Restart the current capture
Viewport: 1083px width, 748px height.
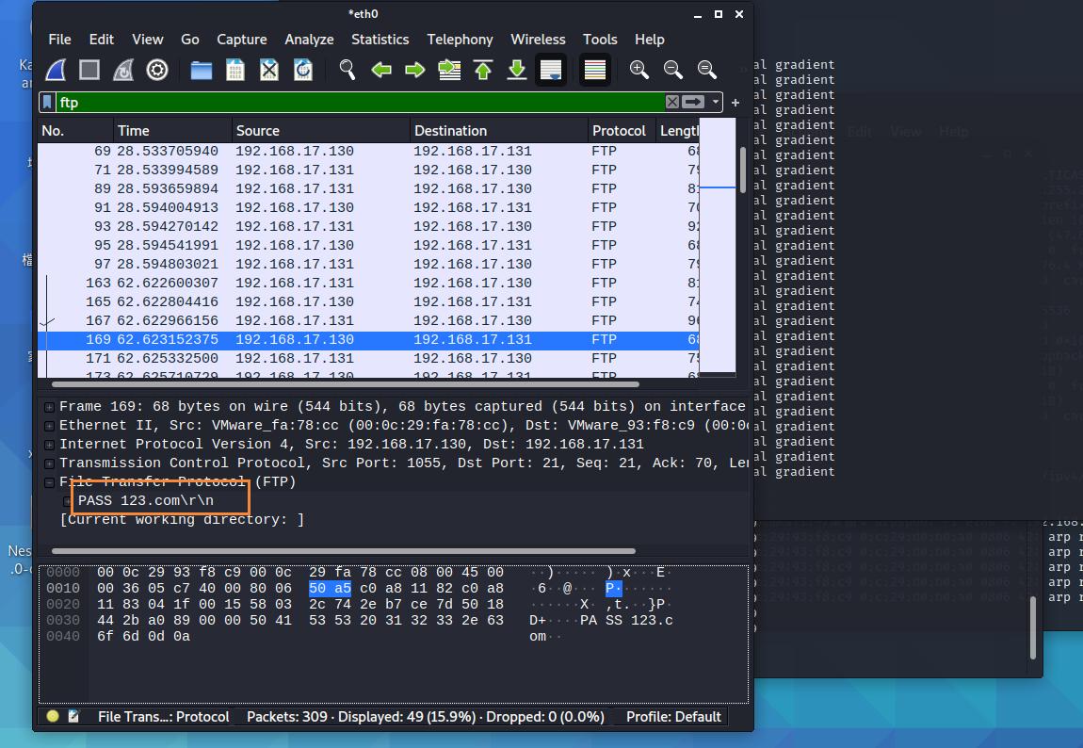pos(123,70)
